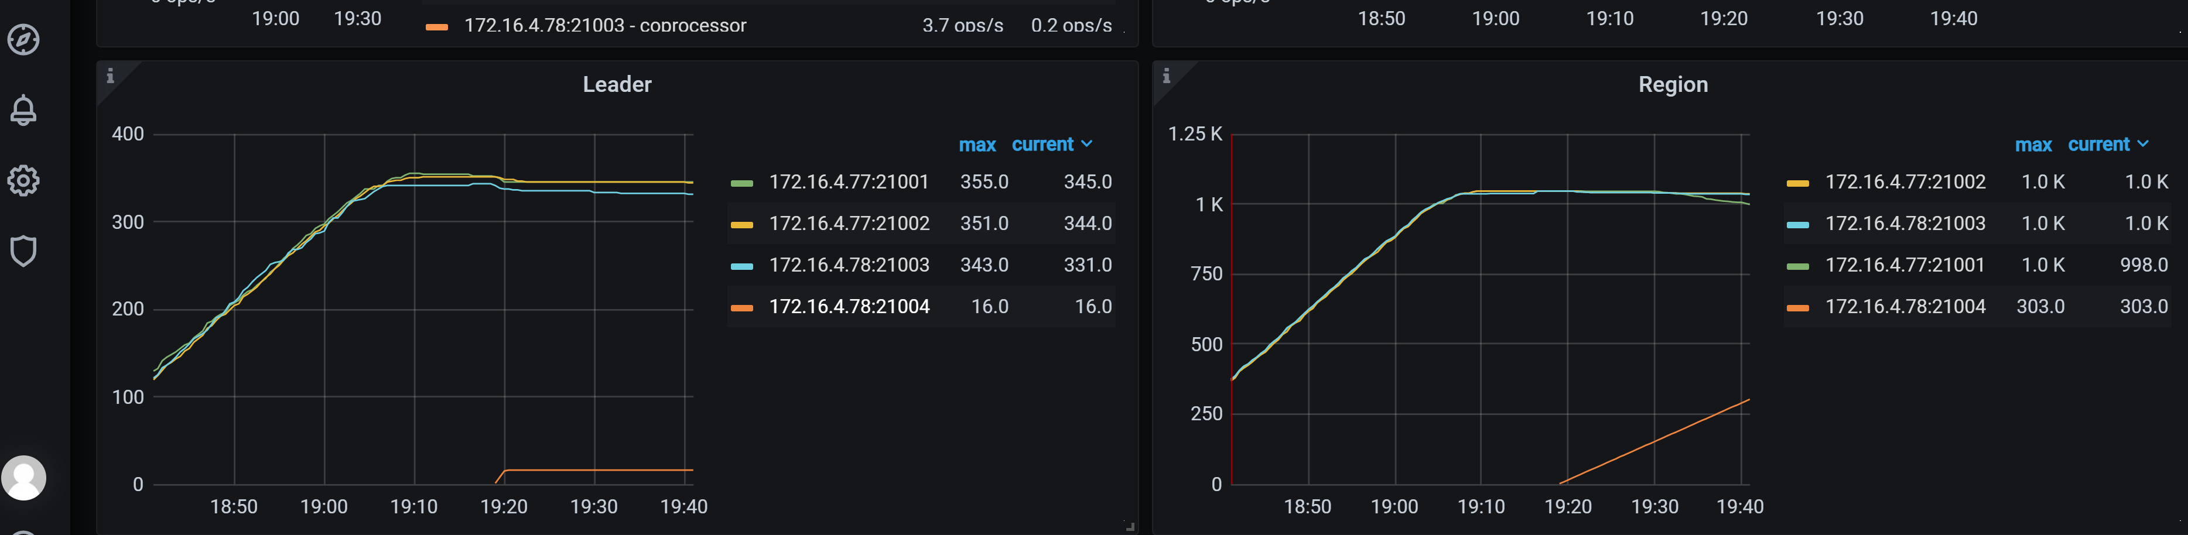Image resolution: width=2188 pixels, height=535 pixels.
Task: Show info tooltip on Region panel
Action: (x=1166, y=76)
